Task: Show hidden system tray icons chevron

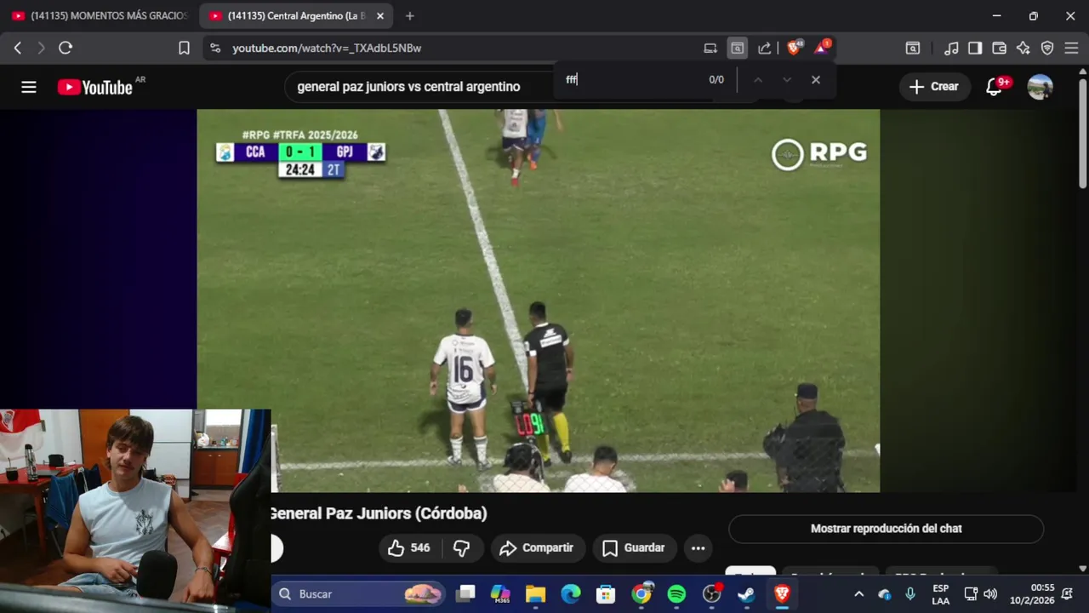Action: (858, 594)
